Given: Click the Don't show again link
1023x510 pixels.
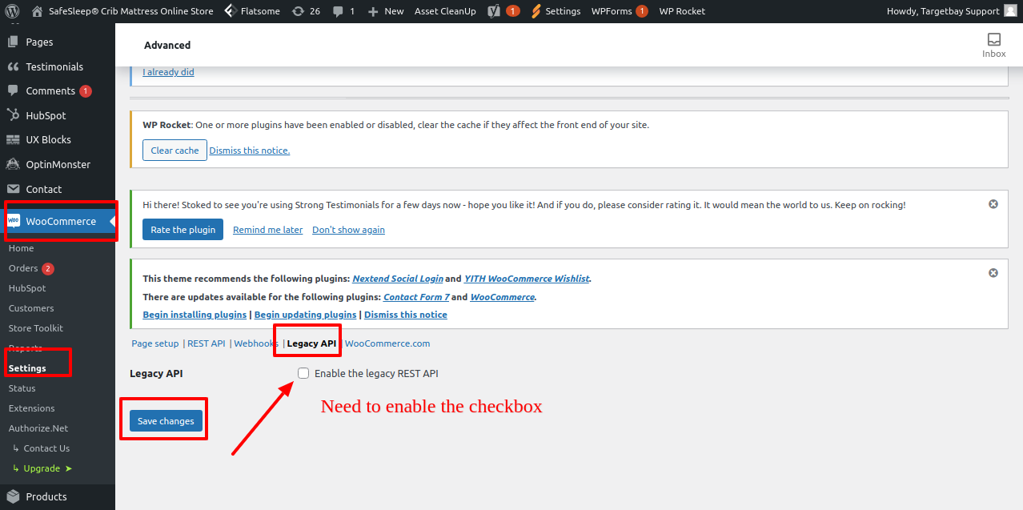Looking at the screenshot, I should tap(348, 230).
